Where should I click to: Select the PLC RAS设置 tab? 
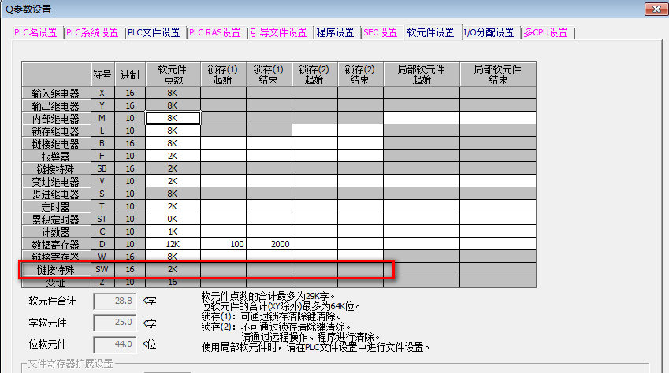[x=216, y=32]
